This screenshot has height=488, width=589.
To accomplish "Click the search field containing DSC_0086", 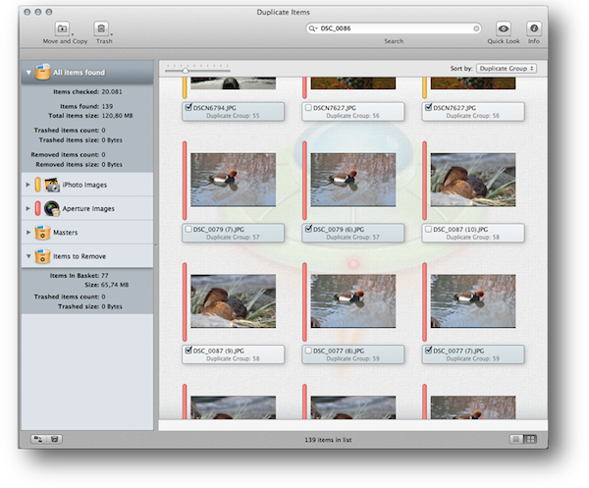I will point(393,29).
